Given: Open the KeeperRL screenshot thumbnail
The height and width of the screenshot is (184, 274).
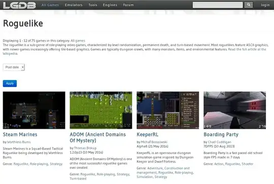Looking at the screenshot, I should (168, 111).
